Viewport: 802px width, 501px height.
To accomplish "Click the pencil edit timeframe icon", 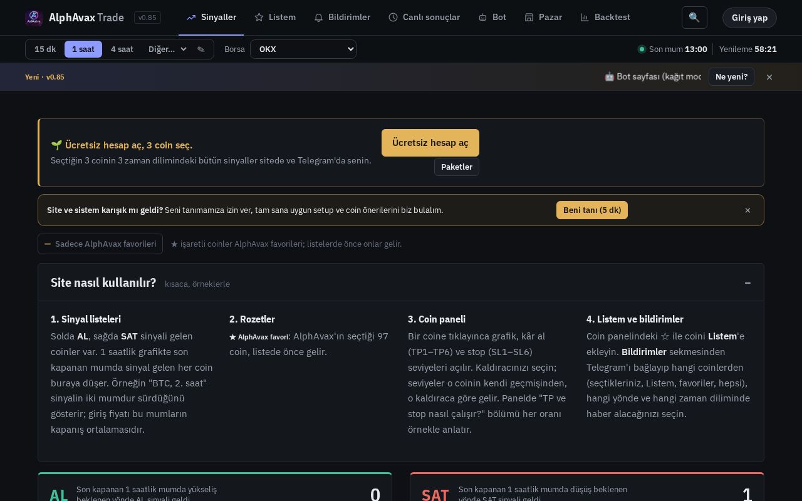I will pyautogui.click(x=201, y=49).
